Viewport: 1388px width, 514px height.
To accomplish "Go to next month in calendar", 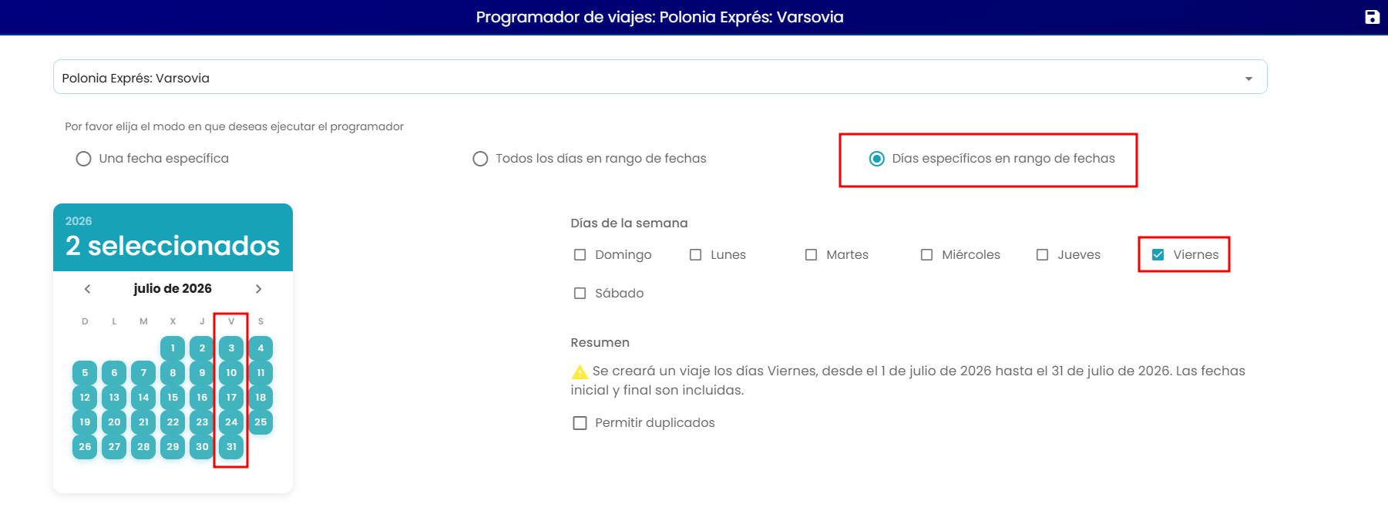I will (258, 289).
